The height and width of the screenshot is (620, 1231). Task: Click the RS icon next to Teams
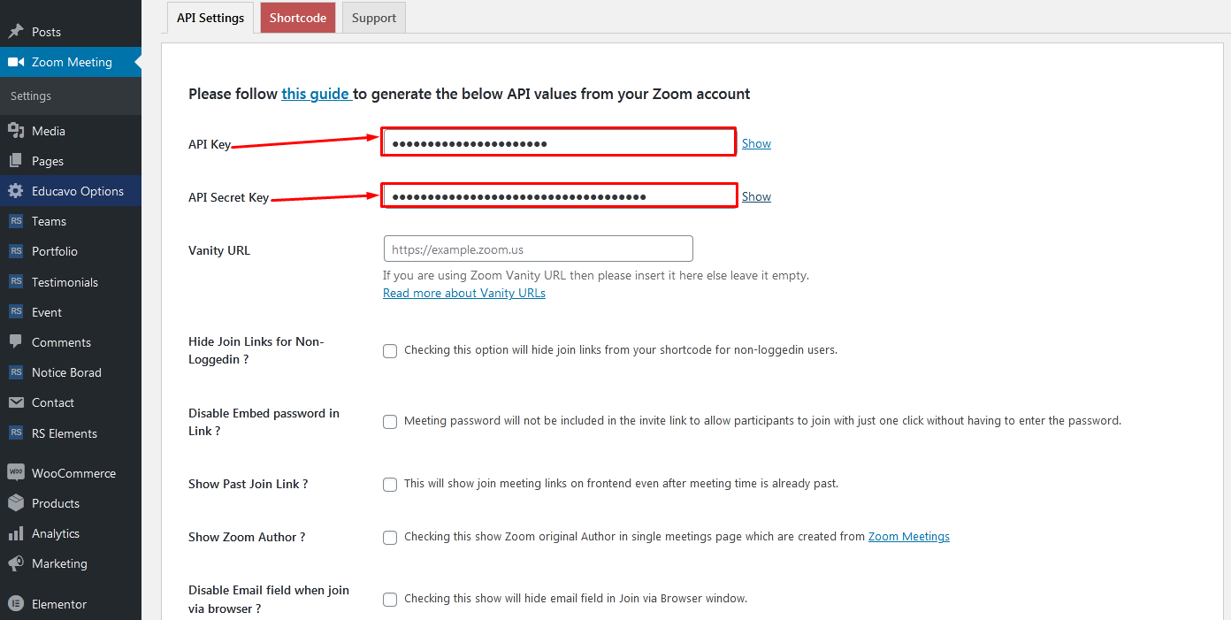pos(16,221)
